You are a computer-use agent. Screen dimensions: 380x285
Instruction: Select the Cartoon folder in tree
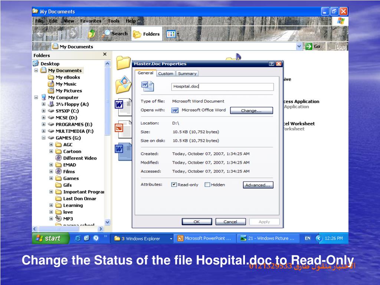click(x=68, y=151)
